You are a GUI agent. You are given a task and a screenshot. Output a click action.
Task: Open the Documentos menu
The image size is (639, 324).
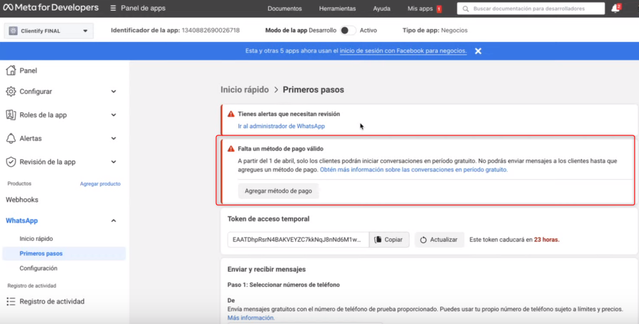click(285, 9)
